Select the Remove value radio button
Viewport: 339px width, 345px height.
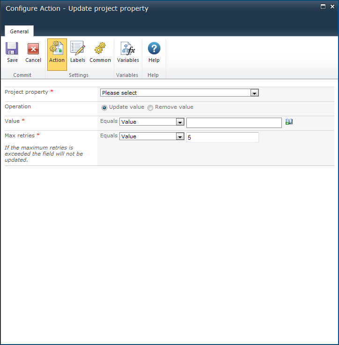coord(150,108)
